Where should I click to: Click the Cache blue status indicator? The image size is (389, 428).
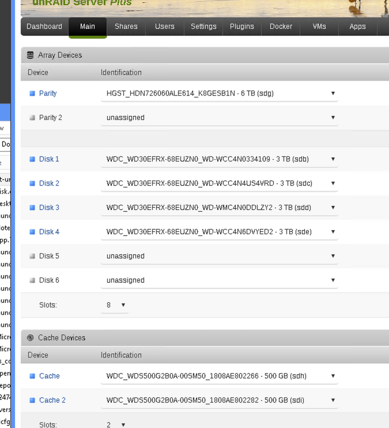[32, 376]
